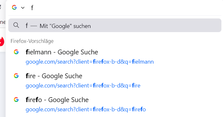Open the link ending with q=fire
The width and height of the screenshot is (223, 117).
click(x=83, y=86)
